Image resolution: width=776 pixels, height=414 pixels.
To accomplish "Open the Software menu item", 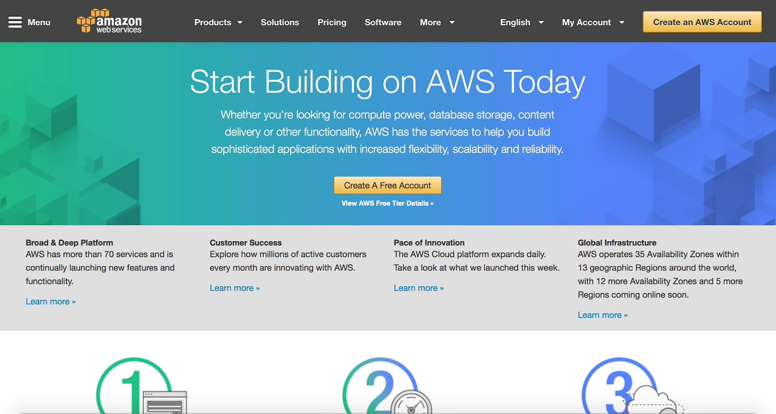I will (383, 22).
